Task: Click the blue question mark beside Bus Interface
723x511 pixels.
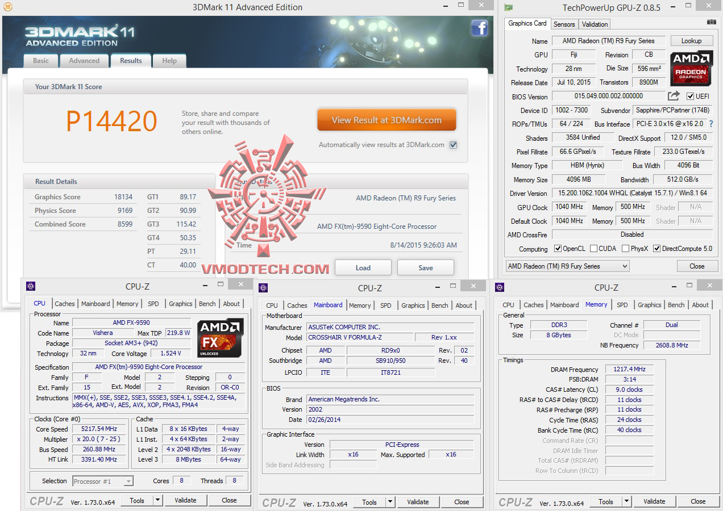Action: [x=711, y=124]
